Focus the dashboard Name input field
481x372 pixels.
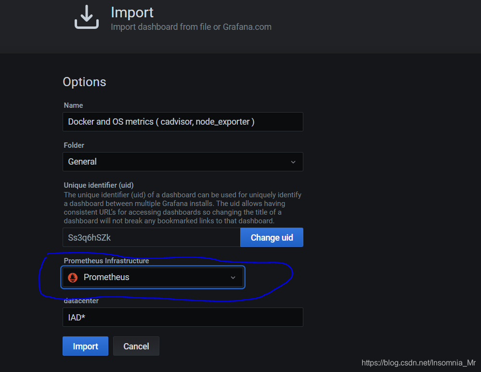(183, 122)
